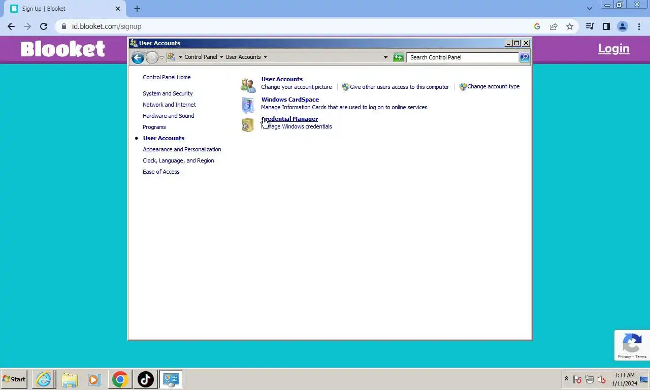The image size is (650, 390).
Task: Click Change your account picture
Action: point(297,87)
